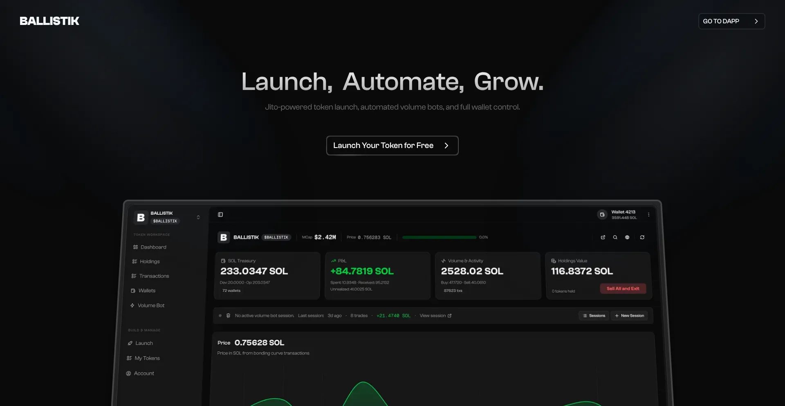This screenshot has height=406, width=785.
Task: Click the Wallet 4213 name text
Action: (x=623, y=212)
